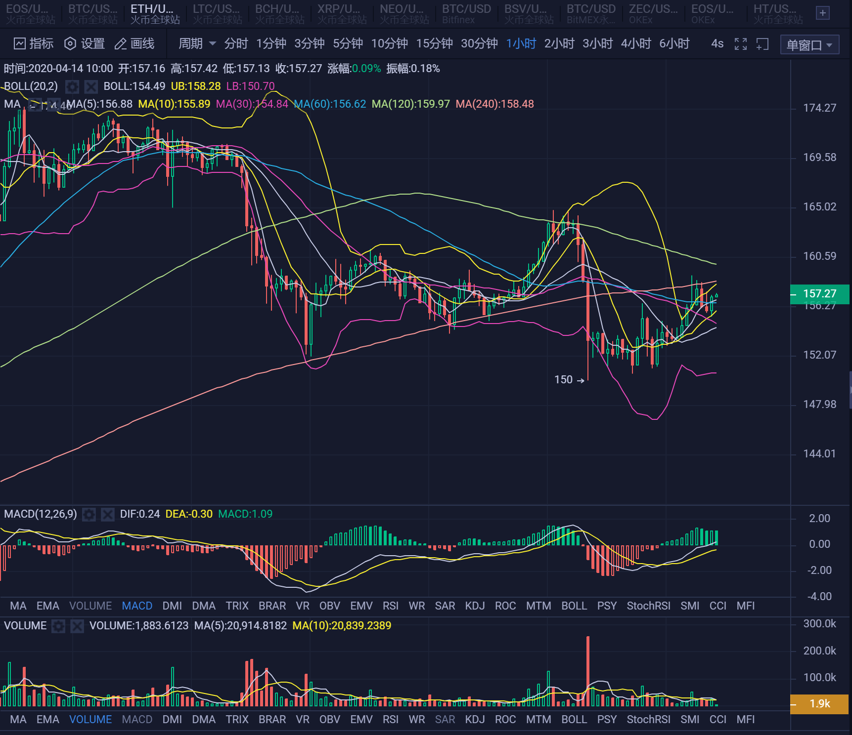Screen dimensions: 852x735
Task: Switch sub-indicator to KDJ
Action: click(475, 606)
